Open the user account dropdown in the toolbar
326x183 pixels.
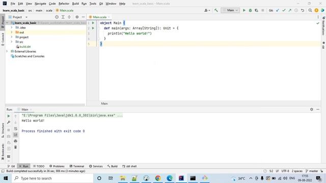(x=207, y=10)
